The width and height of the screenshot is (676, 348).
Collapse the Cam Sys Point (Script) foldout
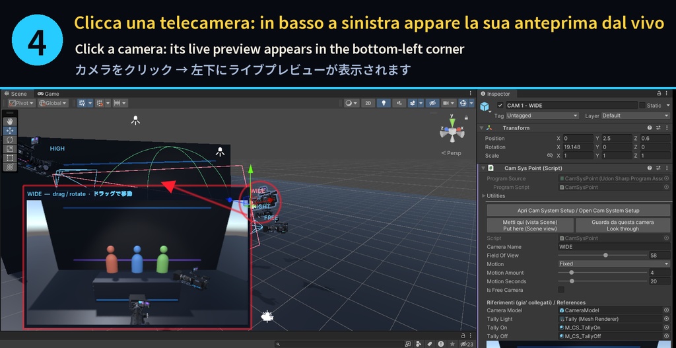pos(483,168)
